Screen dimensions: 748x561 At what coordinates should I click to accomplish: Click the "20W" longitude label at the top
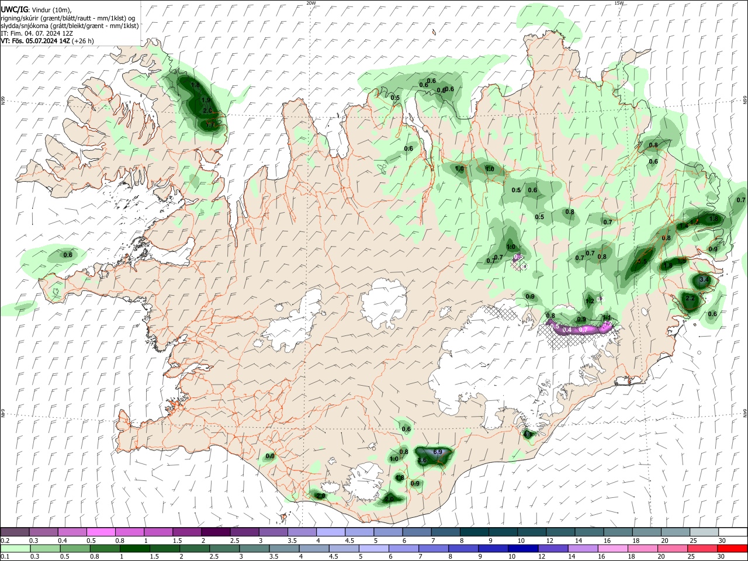(x=311, y=3)
